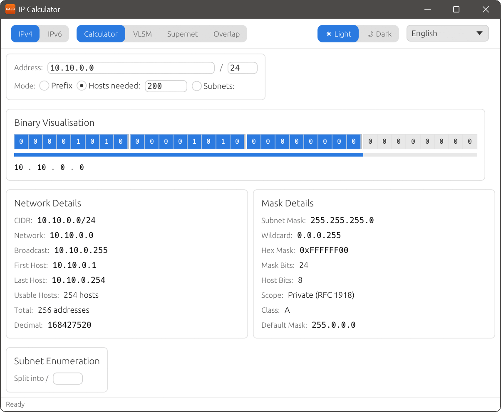Enable the Prefix mode radio button
Viewport: 501px width, 412px height.
44,86
